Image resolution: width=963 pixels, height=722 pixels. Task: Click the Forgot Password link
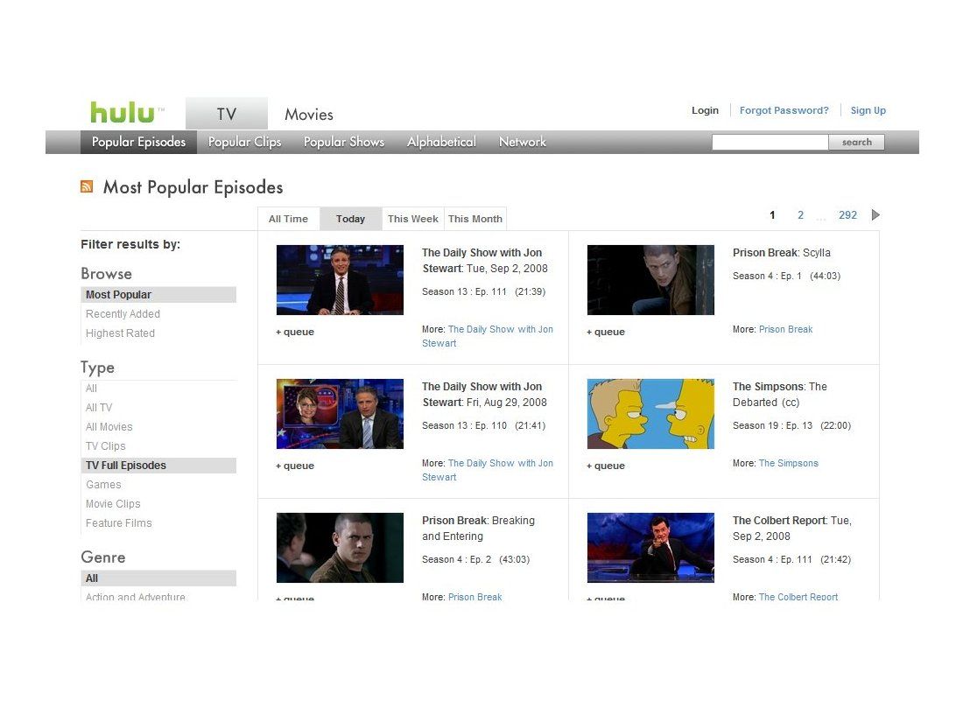(784, 109)
